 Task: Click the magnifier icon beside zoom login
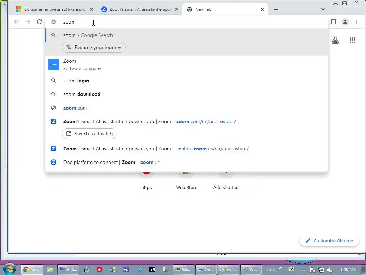(54, 81)
